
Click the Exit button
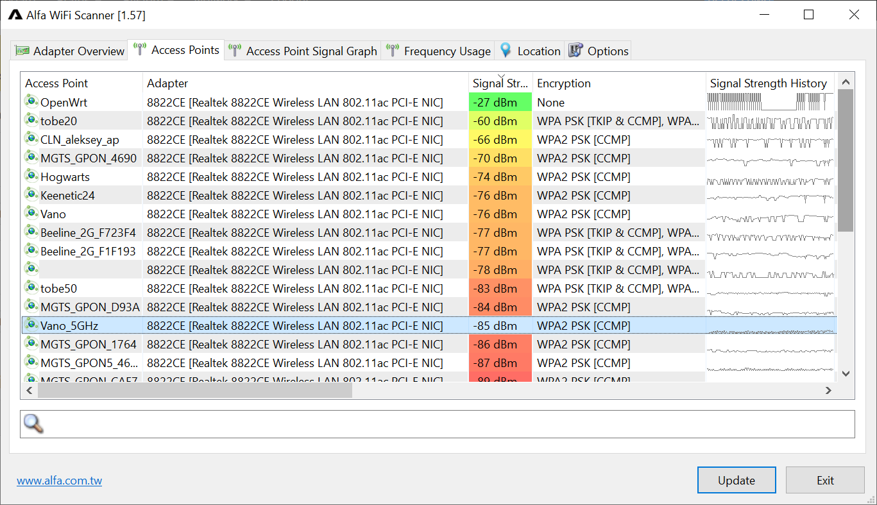pyautogui.click(x=825, y=480)
